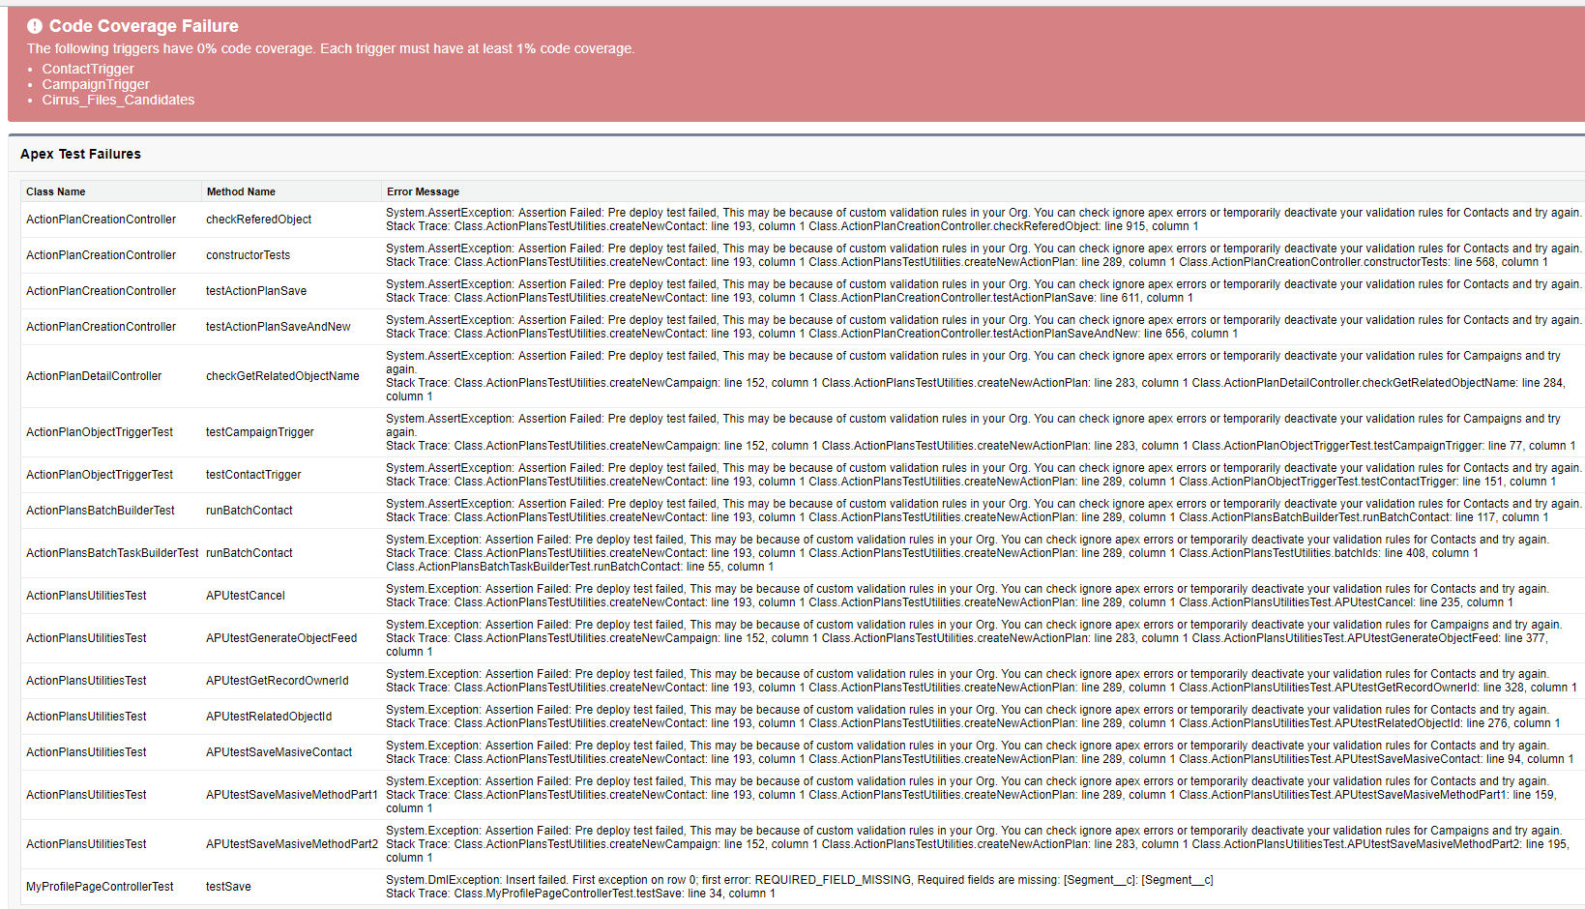The height and width of the screenshot is (909, 1585).
Task: Click the testSave method name
Action: point(227,886)
